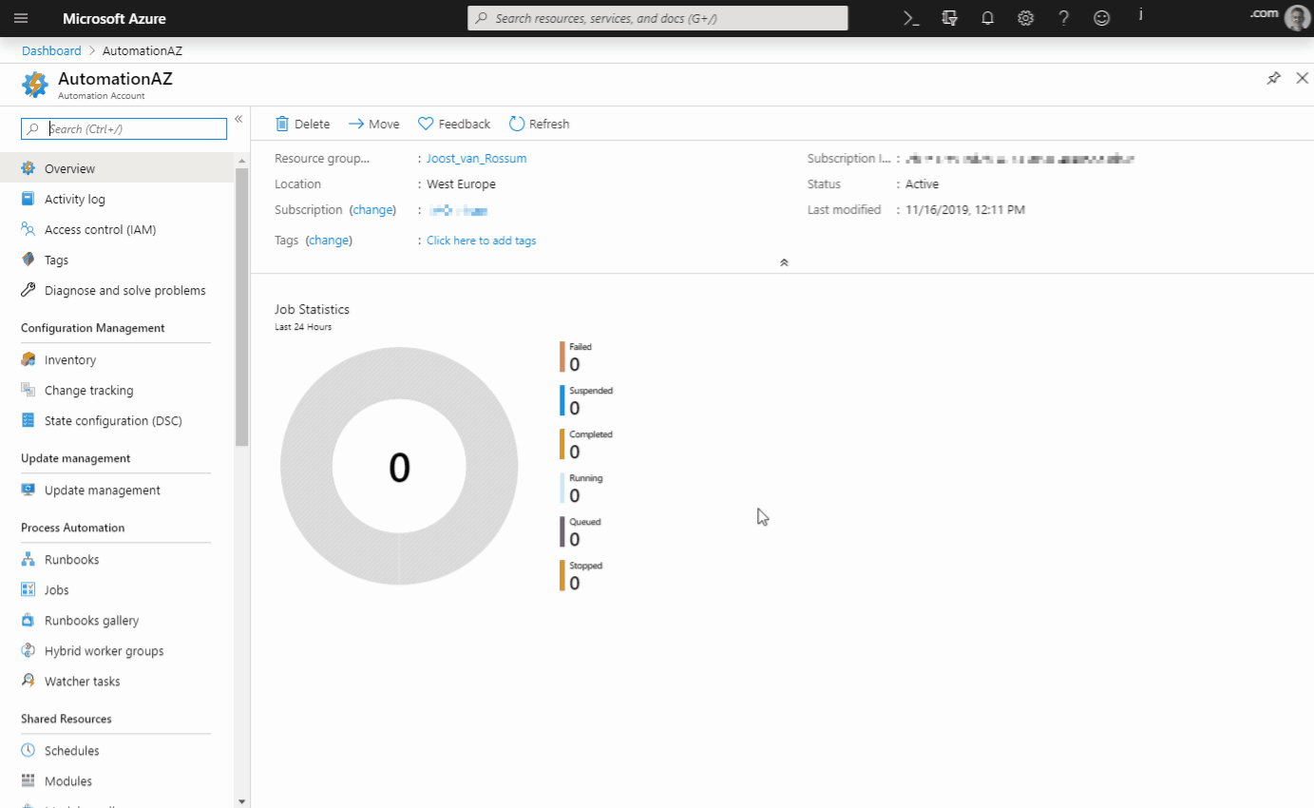Collapse the essentials section chevron
The width and height of the screenshot is (1314, 808).
[783, 262]
